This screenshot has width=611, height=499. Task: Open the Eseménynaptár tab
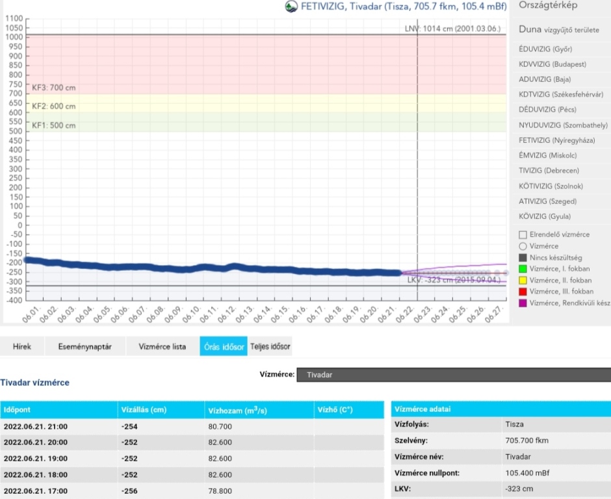coord(84,347)
